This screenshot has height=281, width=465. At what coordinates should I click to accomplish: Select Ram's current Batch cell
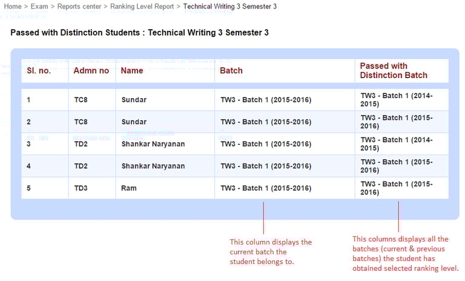click(266, 188)
